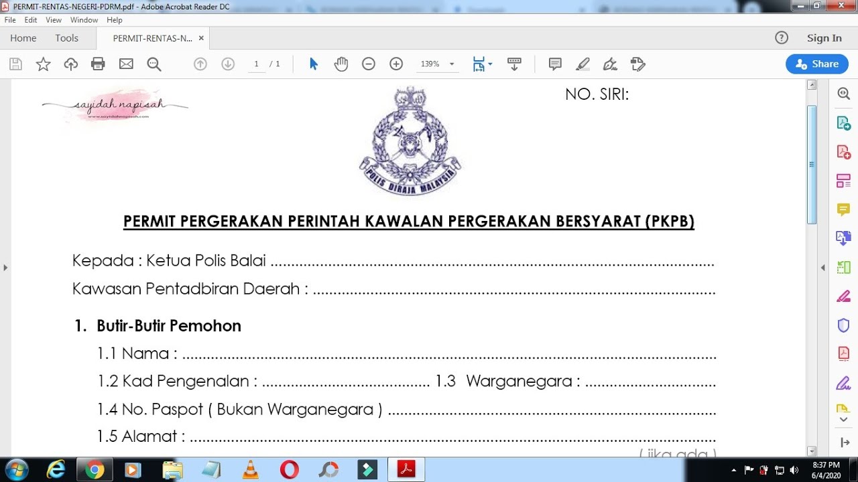Add the document to starred with the star icon

[43, 64]
